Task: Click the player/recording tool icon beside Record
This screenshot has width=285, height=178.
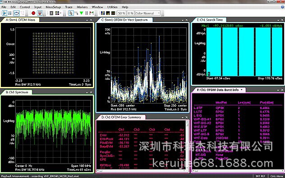Action: (40, 13)
